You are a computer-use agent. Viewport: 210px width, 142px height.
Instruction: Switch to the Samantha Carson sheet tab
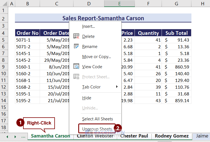point(50,136)
